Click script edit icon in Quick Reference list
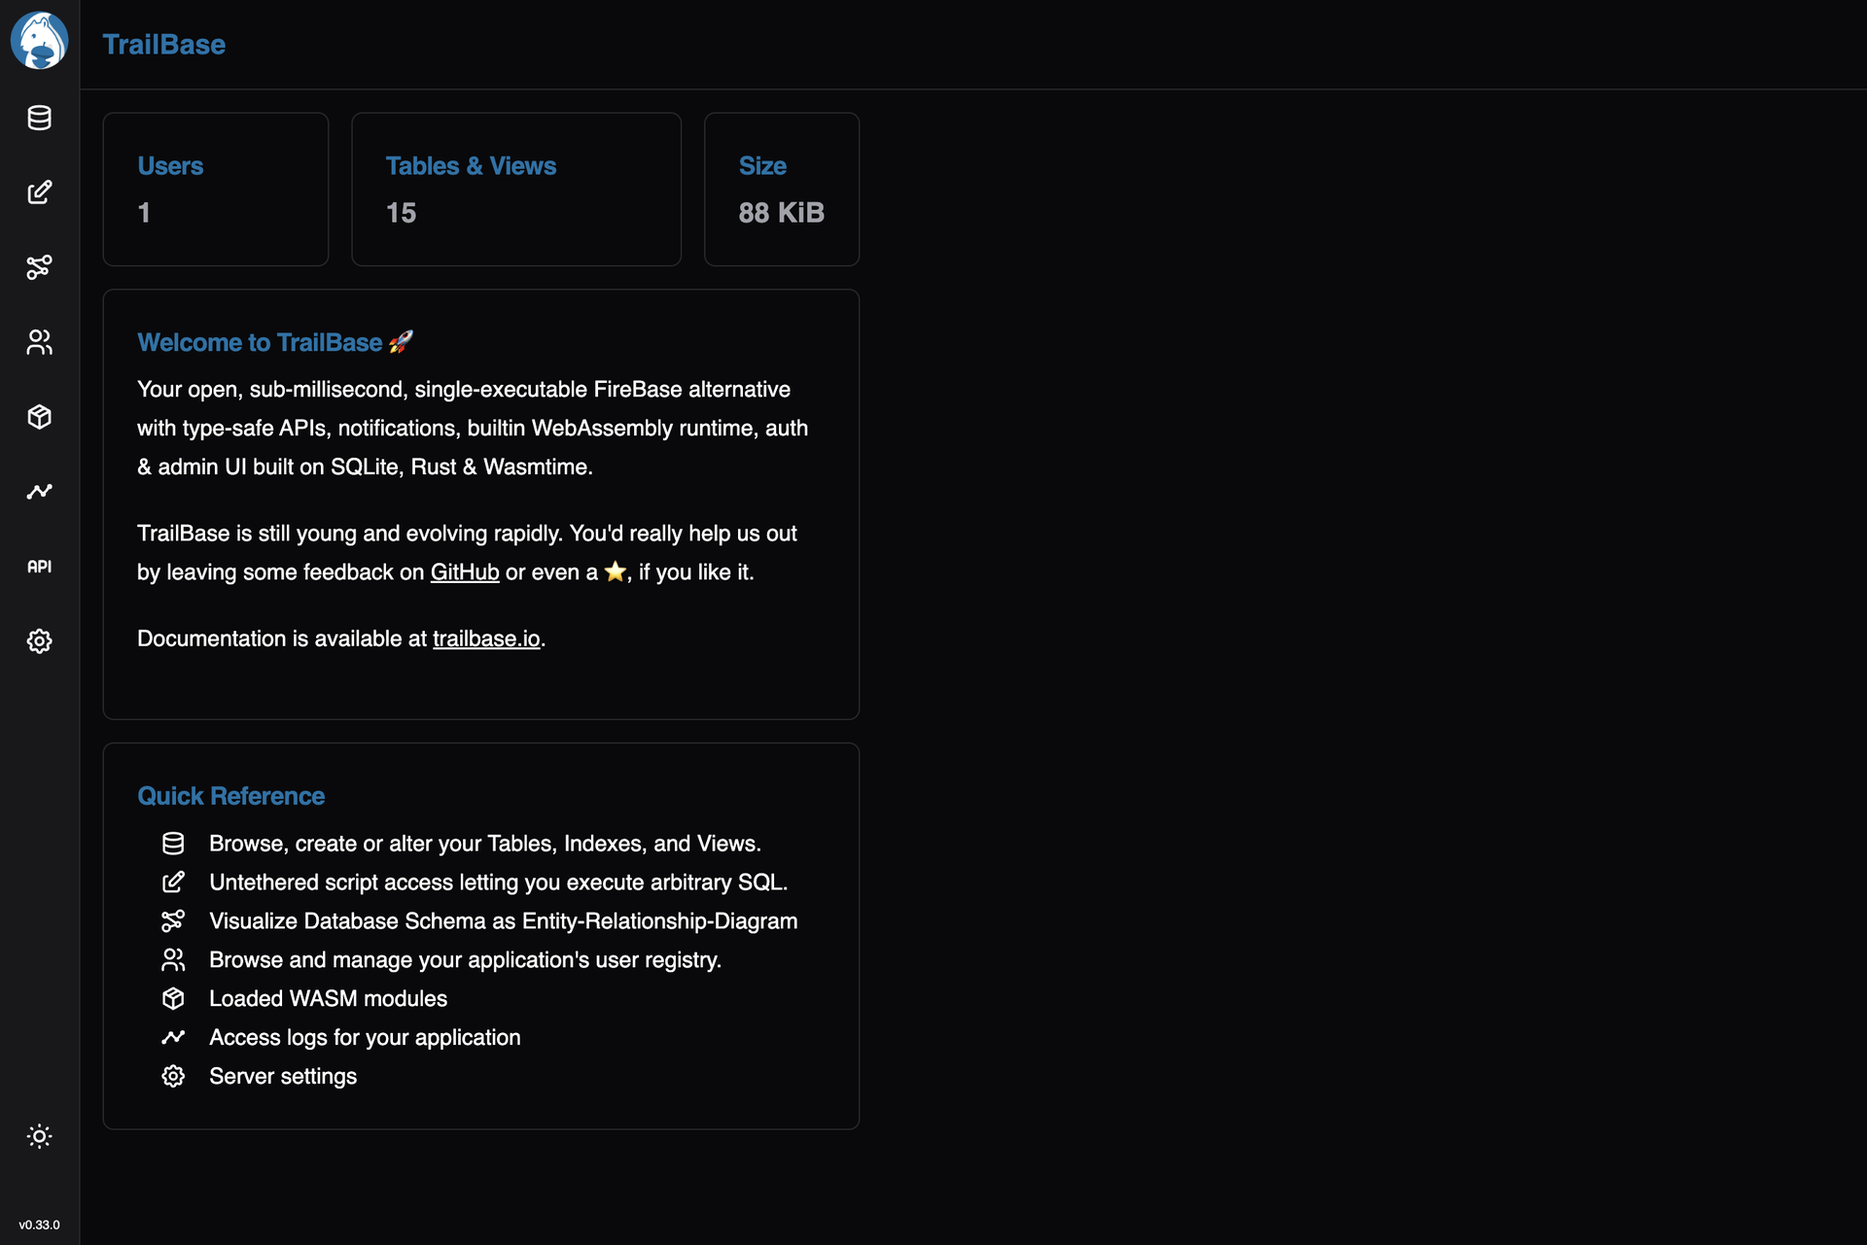Image resolution: width=1867 pixels, height=1245 pixels. pyautogui.click(x=173, y=882)
